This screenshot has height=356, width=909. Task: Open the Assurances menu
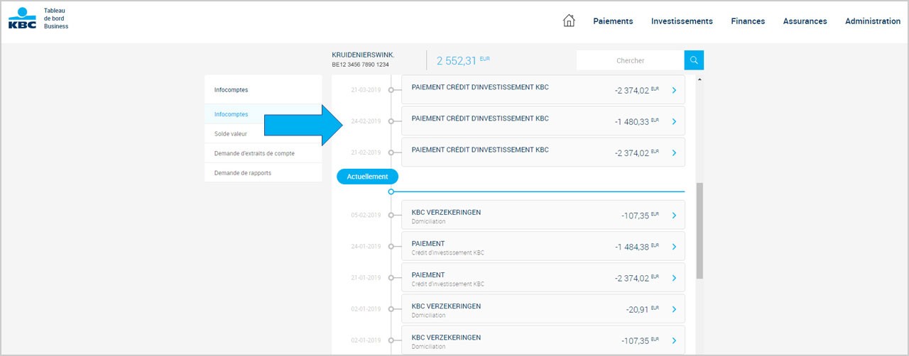[805, 21]
